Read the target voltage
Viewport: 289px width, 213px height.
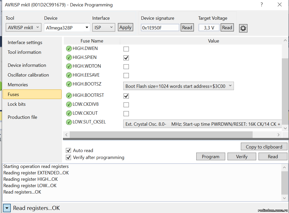pyautogui.click(x=227, y=27)
